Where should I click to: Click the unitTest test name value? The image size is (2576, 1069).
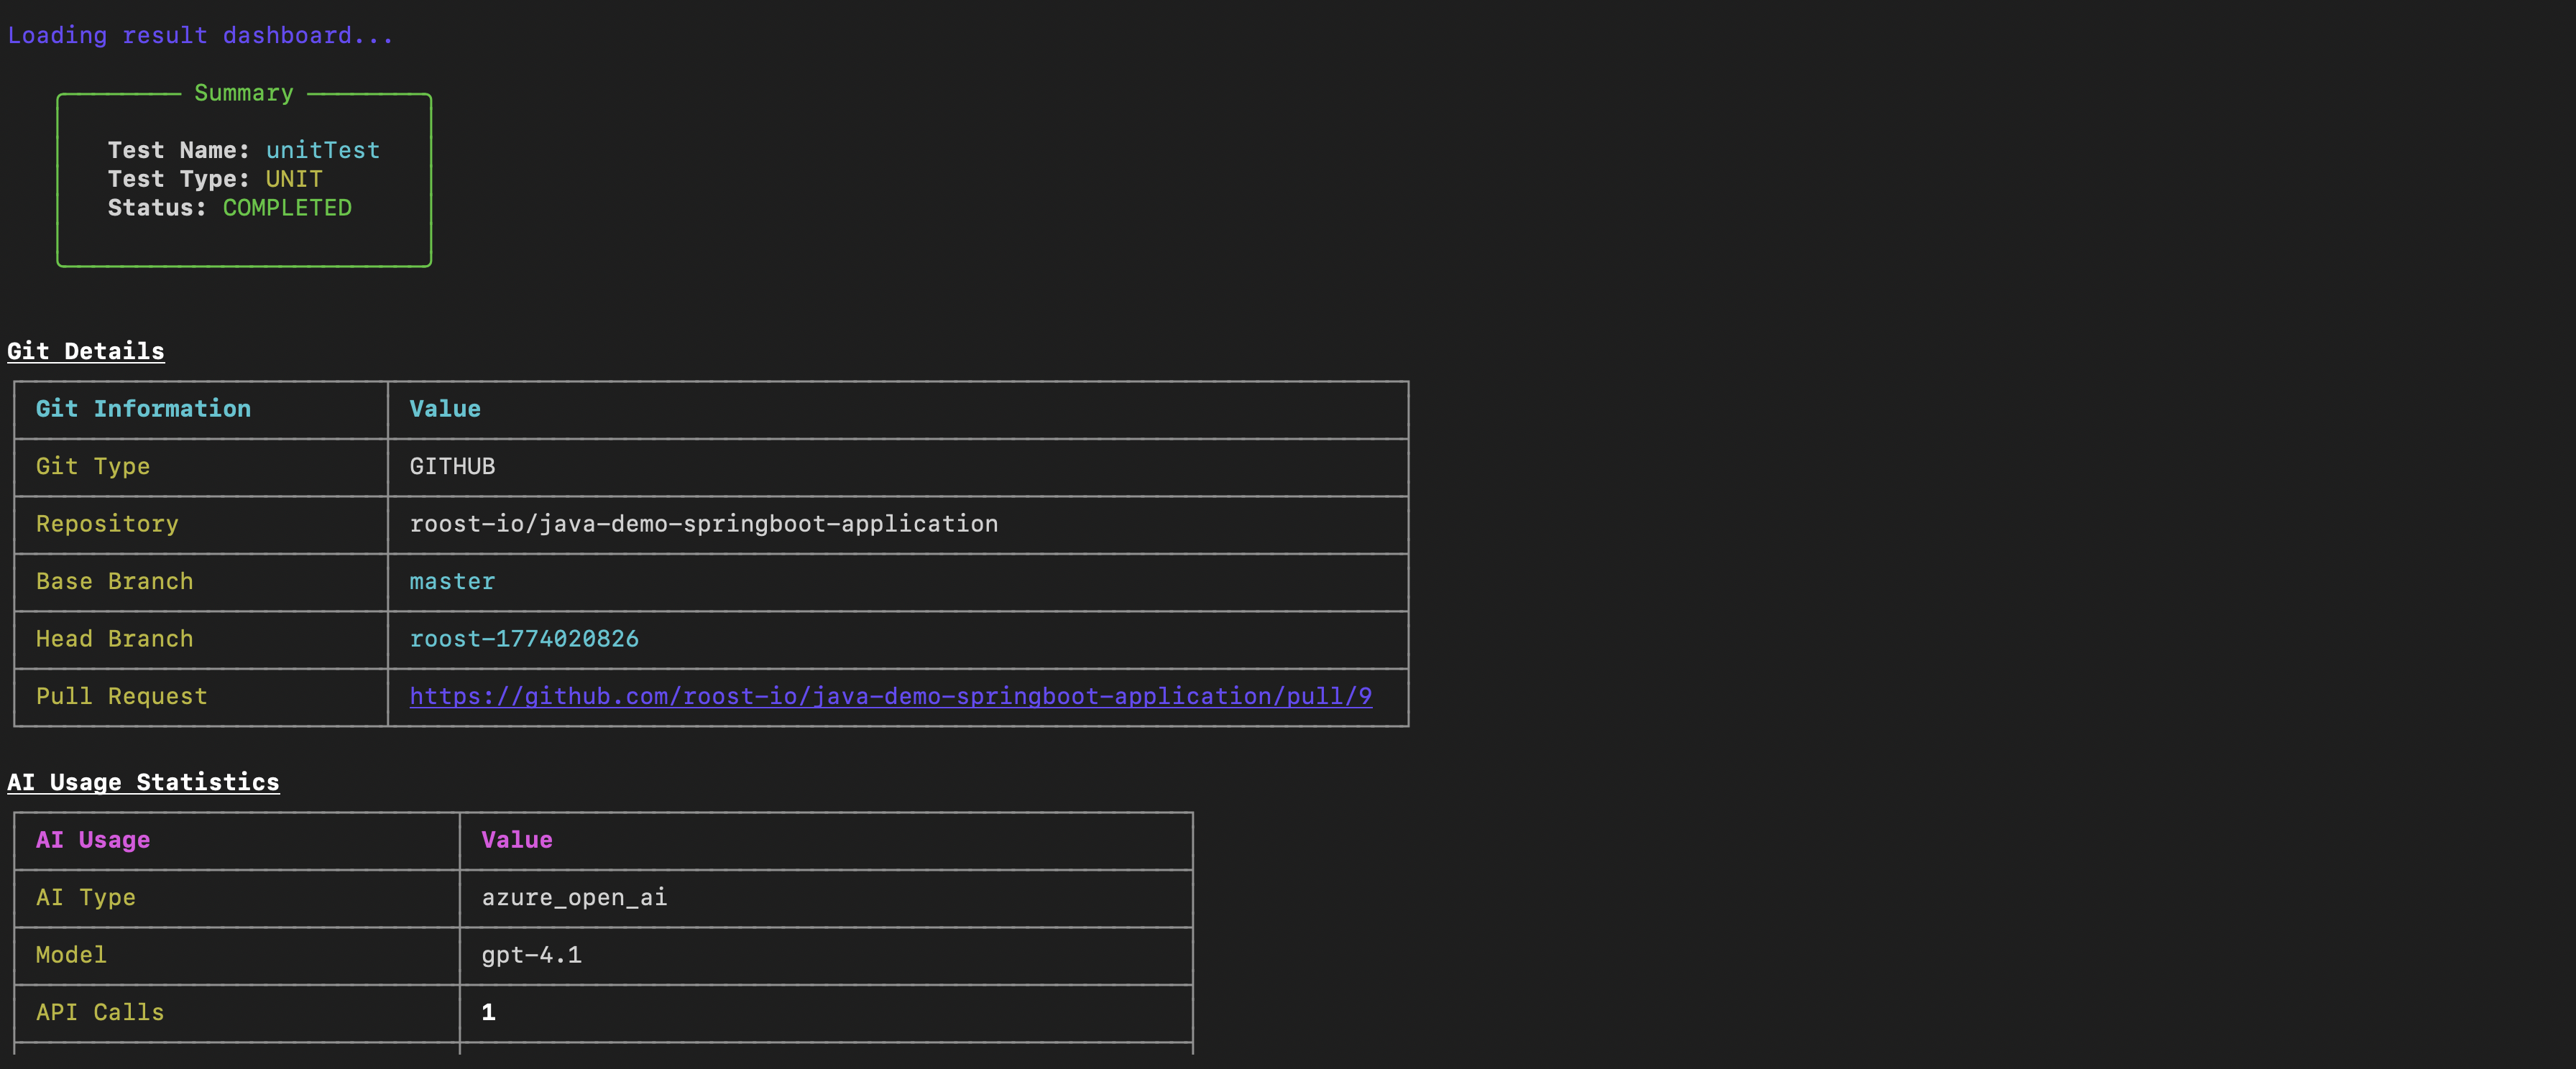click(x=322, y=150)
